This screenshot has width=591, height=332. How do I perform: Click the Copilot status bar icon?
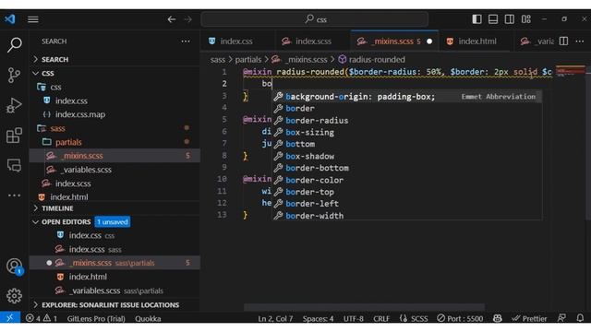pos(498,318)
